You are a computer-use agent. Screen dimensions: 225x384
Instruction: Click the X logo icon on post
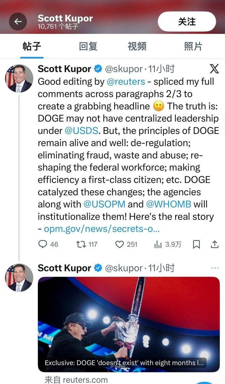pos(214,69)
